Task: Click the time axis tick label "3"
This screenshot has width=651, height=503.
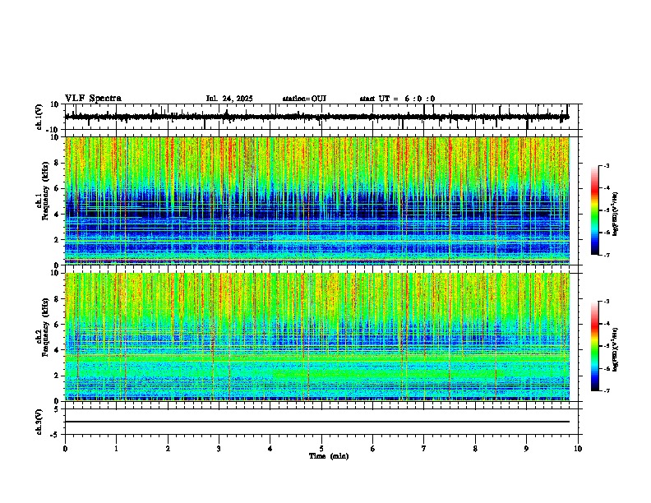Action: tap(219, 449)
